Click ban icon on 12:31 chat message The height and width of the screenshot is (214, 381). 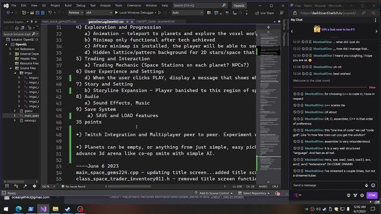coord(303,42)
